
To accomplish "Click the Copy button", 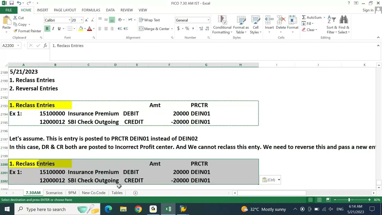I will (20, 24).
